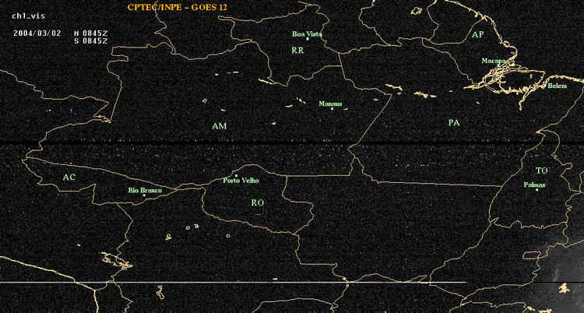Click the 'TO' state label
Screen dimensions: 584x313
click(541, 171)
